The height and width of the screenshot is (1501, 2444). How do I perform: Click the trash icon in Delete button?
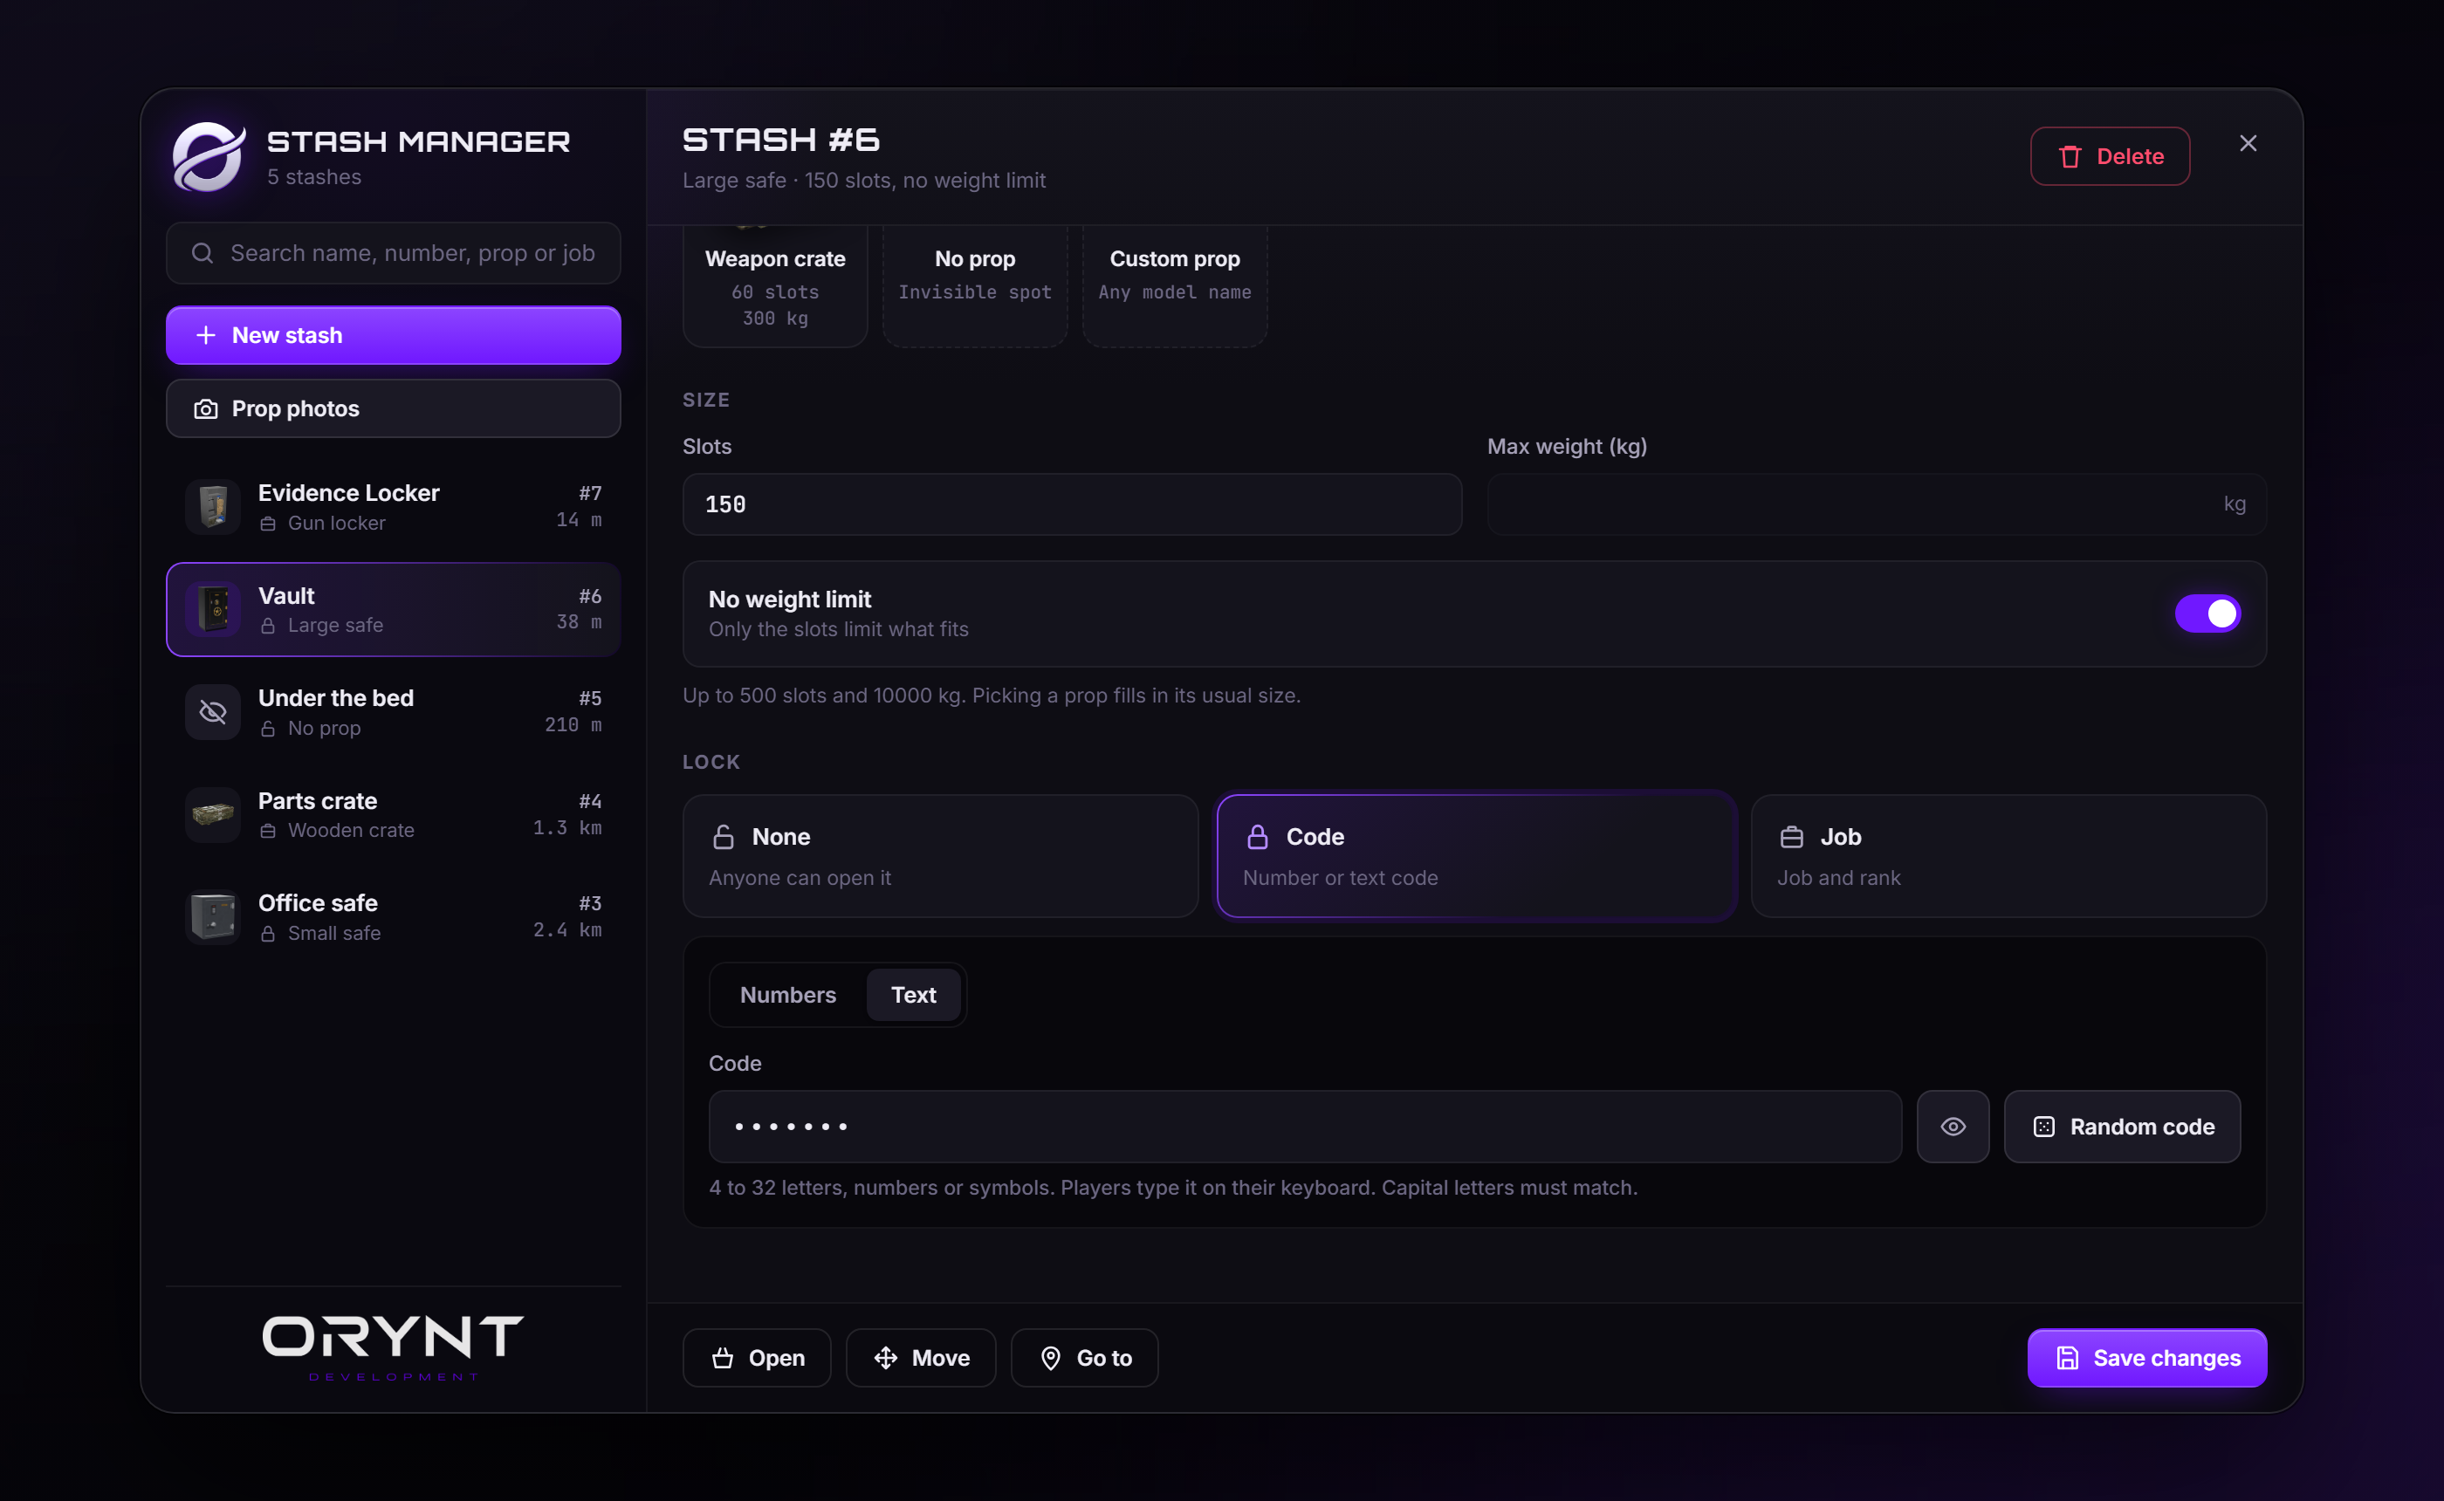(x=2070, y=157)
